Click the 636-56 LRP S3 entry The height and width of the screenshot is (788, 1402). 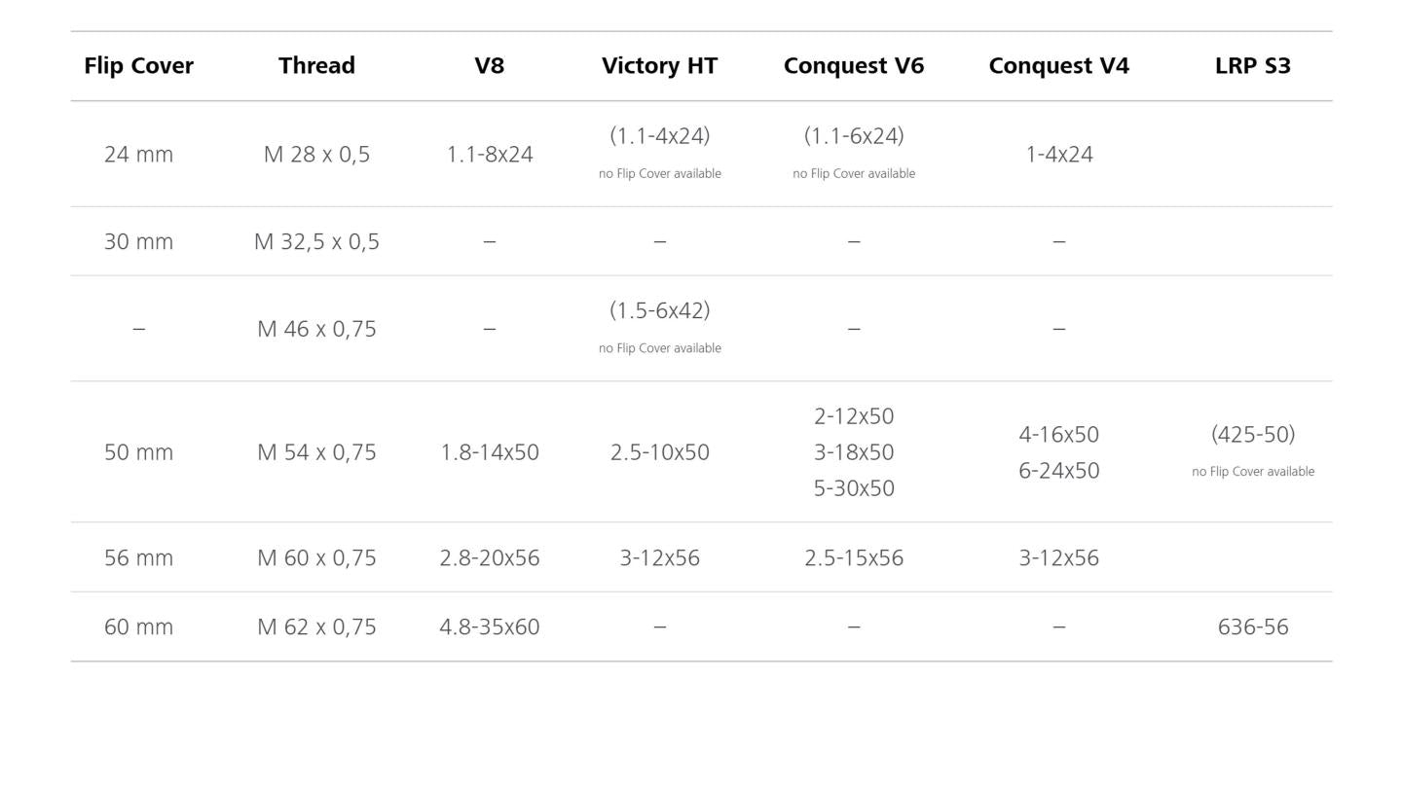[1253, 627]
